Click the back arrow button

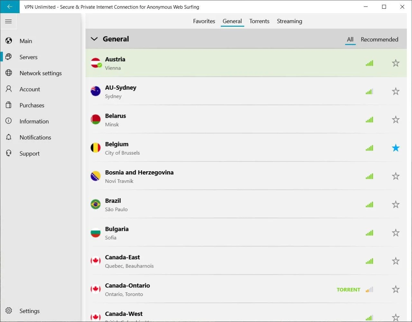click(10, 7)
